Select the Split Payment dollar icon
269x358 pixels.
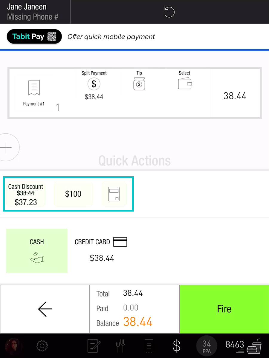pyautogui.click(x=94, y=84)
